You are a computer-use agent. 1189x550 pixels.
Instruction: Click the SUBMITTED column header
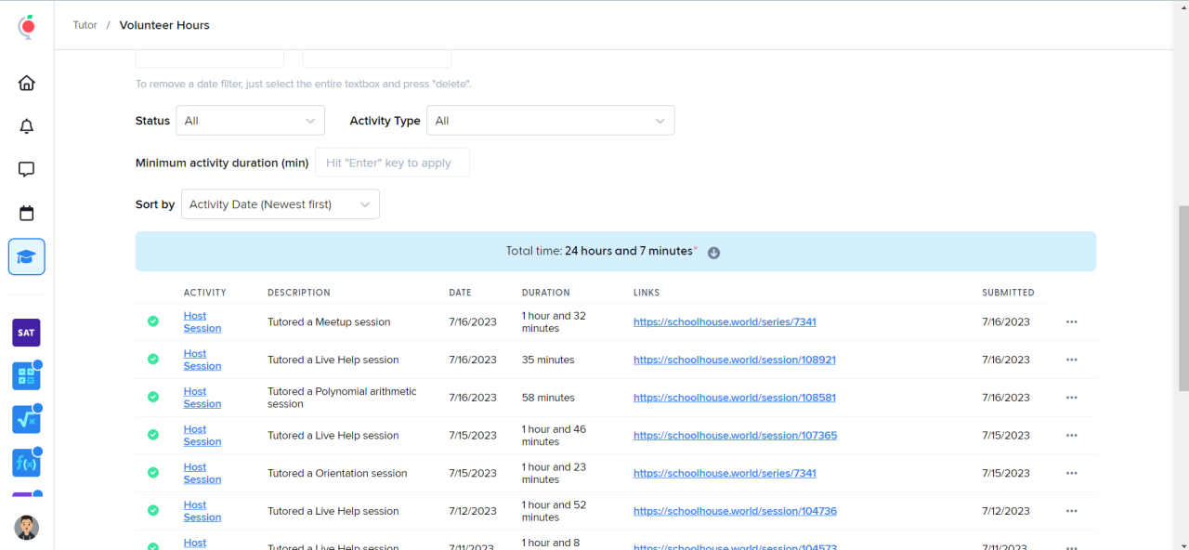(1008, 293)
